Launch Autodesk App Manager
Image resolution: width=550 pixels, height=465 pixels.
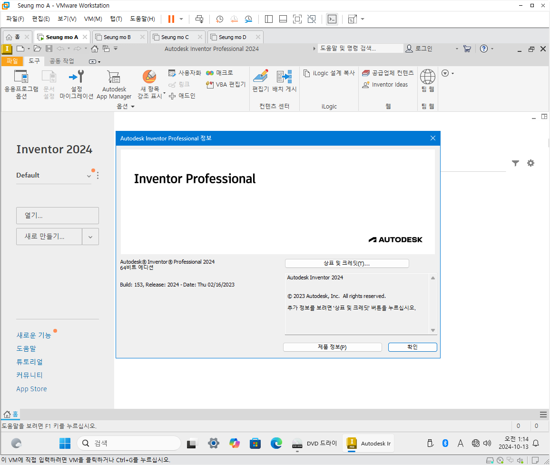114,84
